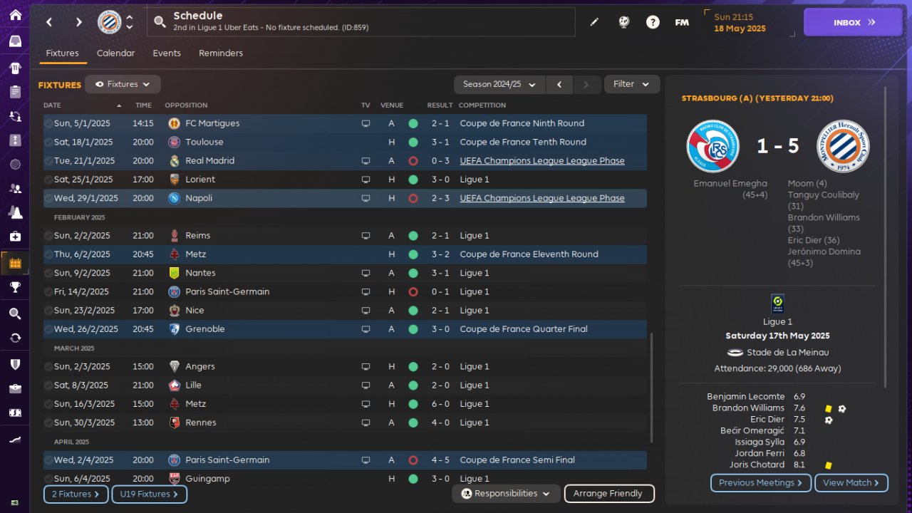Click the match details panel scrollbar
The image size is (912, 513).
886,237
